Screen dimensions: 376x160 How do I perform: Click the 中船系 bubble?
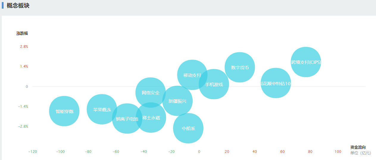point(188,128)
